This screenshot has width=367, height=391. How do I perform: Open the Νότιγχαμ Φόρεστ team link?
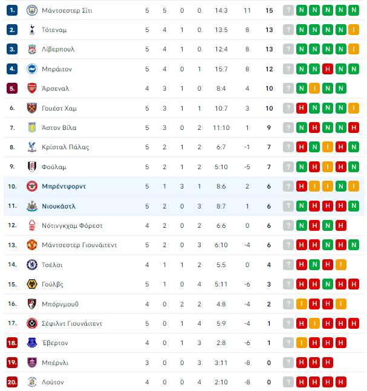[x=72, y=225]
